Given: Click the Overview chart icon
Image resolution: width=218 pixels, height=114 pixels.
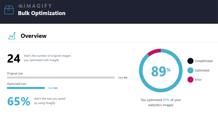Looking at the screenshot, I should coord(12,36).
